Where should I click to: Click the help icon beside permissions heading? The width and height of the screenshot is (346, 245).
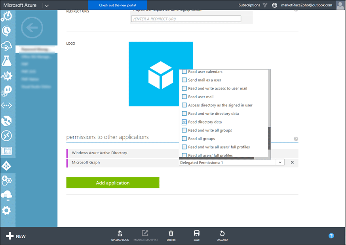pos(296,139)
